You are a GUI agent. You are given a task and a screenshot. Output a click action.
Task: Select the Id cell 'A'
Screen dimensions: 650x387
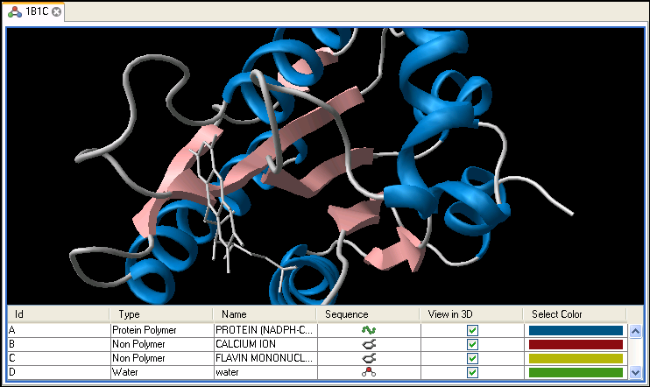pyautogui.click(x=59, y=330)
